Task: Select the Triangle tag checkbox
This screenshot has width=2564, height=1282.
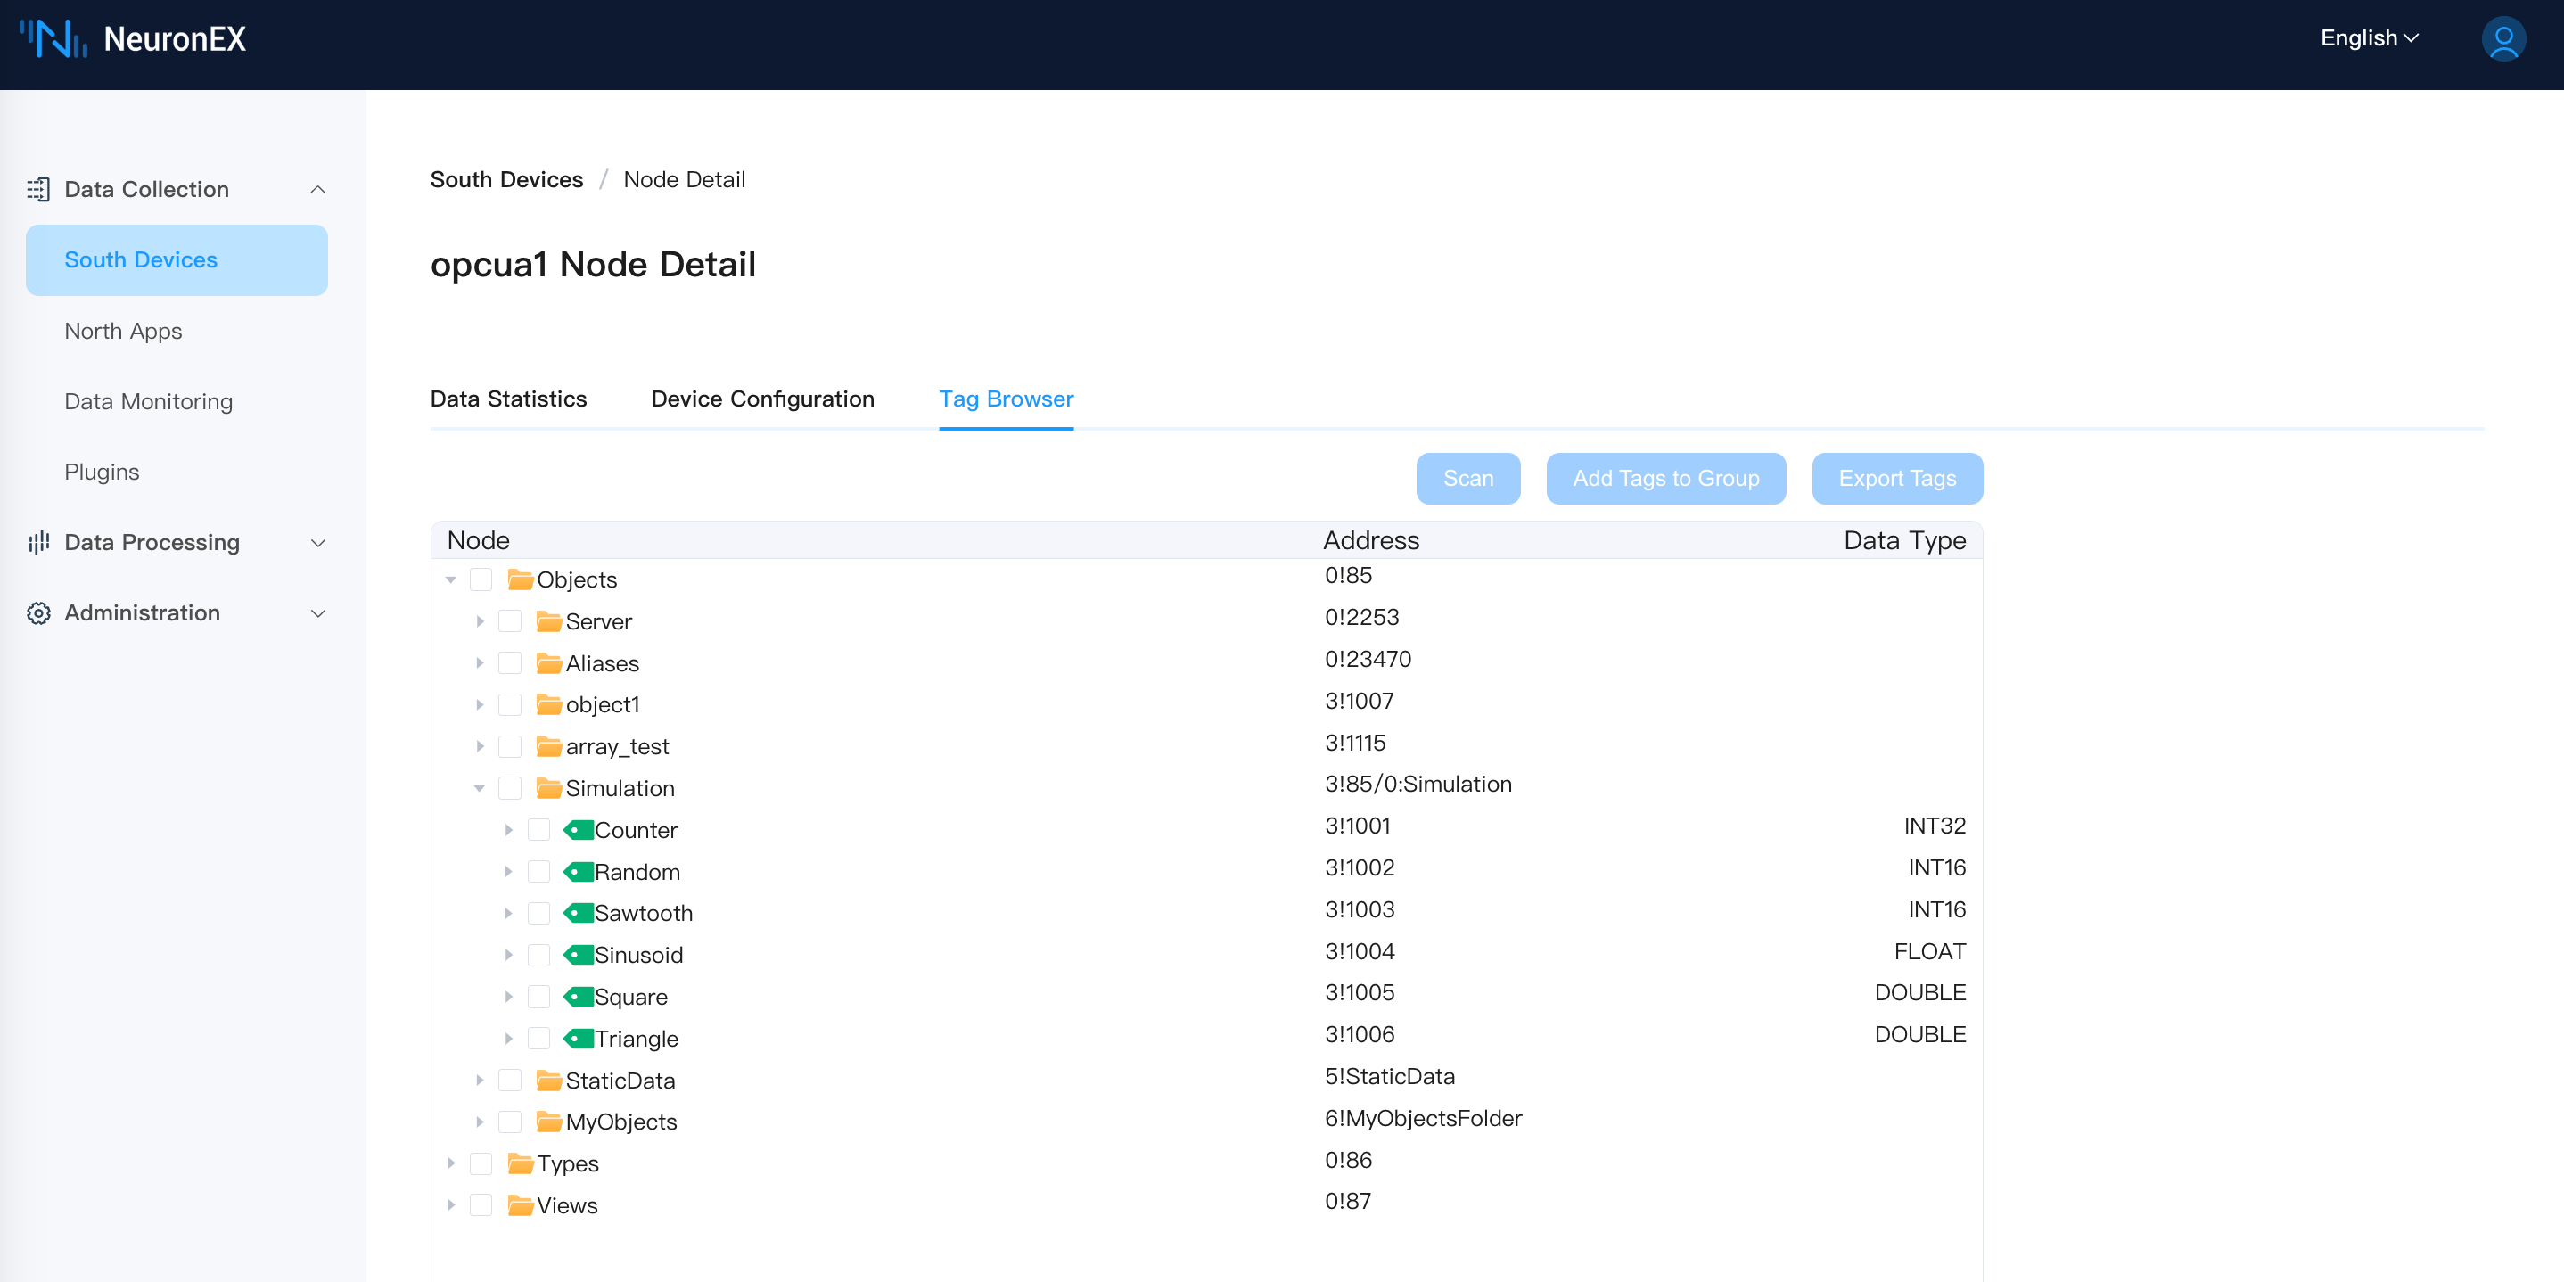Action: [538, 1038]
